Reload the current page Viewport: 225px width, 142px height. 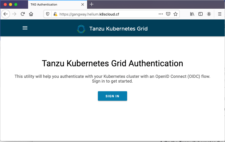23,14
